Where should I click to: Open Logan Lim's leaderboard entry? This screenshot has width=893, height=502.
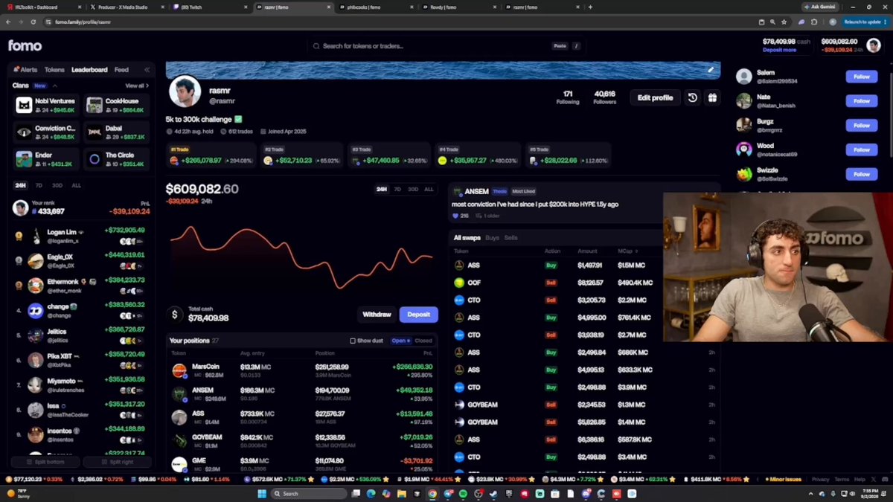[80, 236]
